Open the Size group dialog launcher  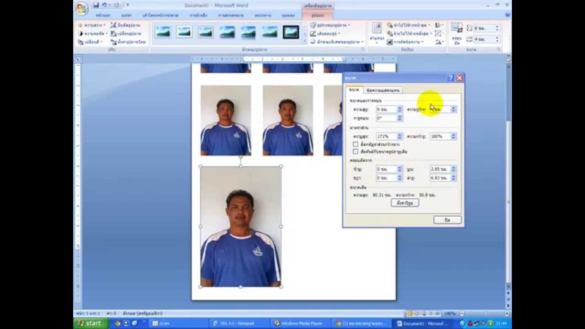(x=499, y=49)
